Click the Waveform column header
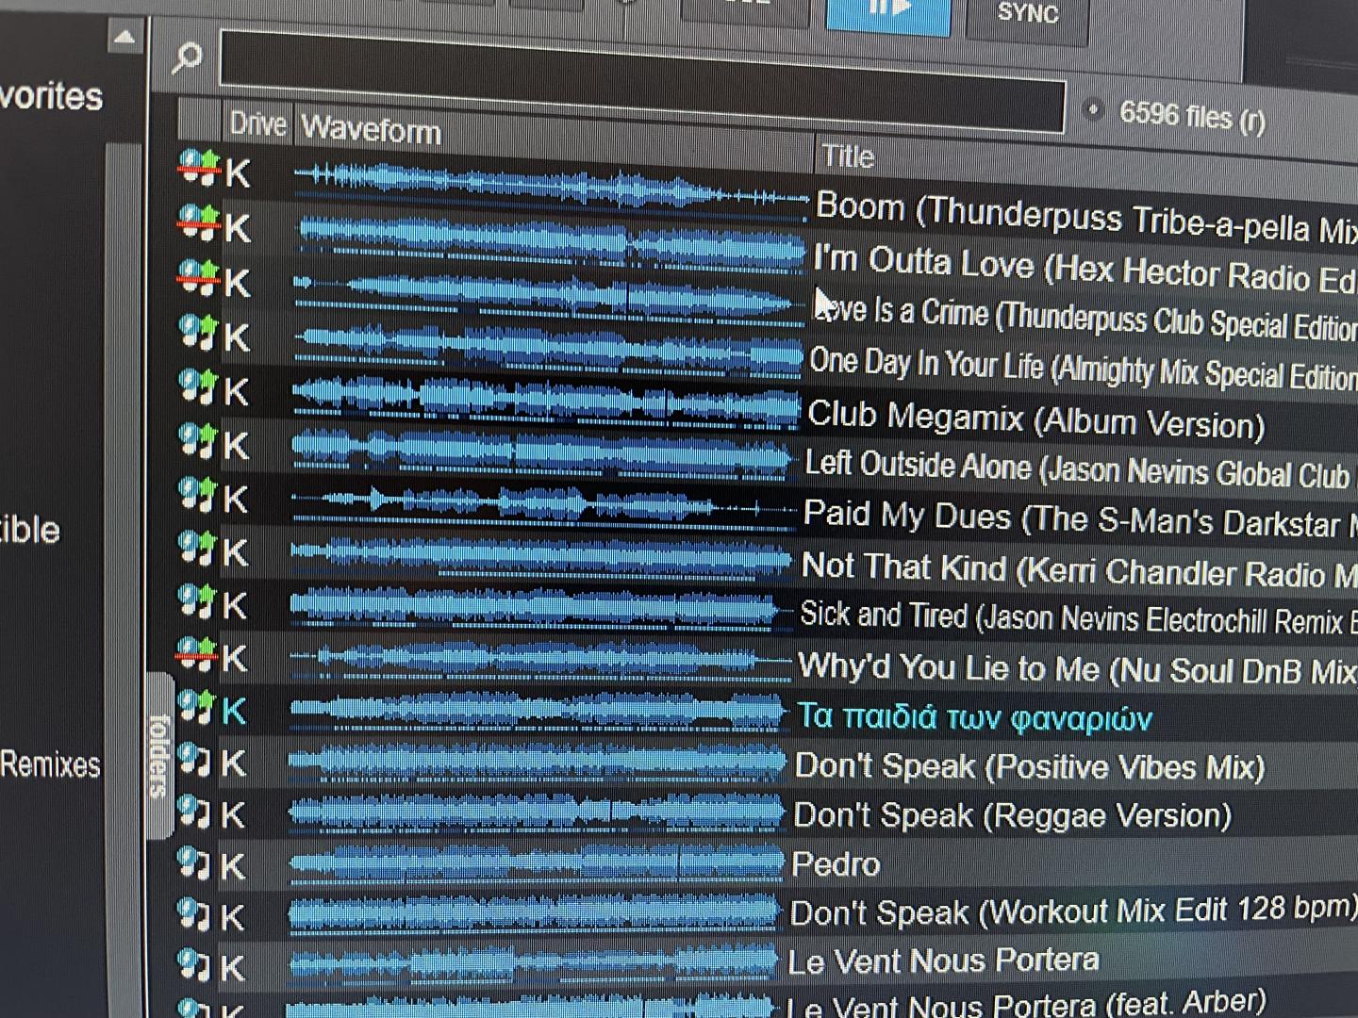1358x1018 pixels. pyautogui.click(x=371, y=129)
